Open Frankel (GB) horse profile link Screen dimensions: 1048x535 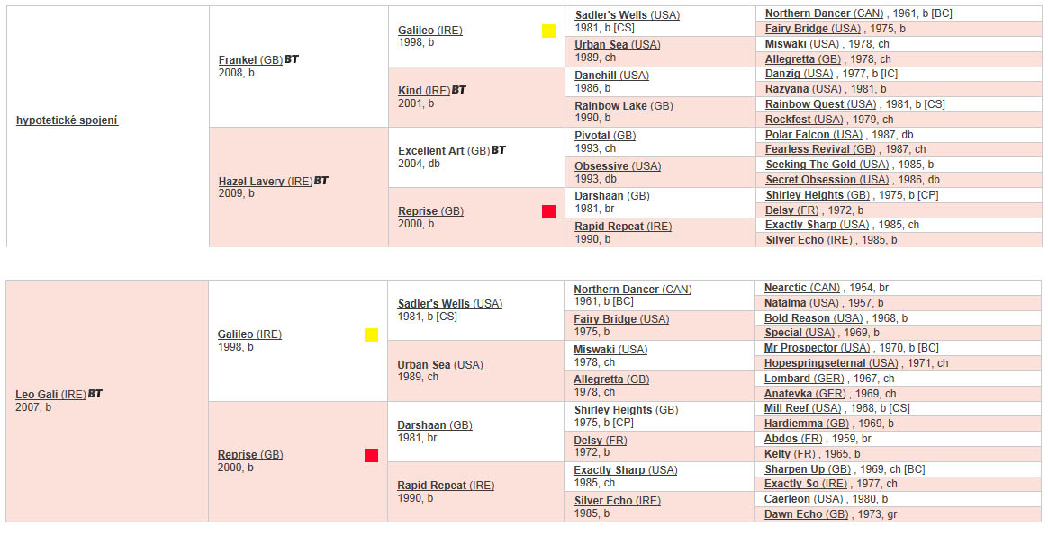point(250,60)
